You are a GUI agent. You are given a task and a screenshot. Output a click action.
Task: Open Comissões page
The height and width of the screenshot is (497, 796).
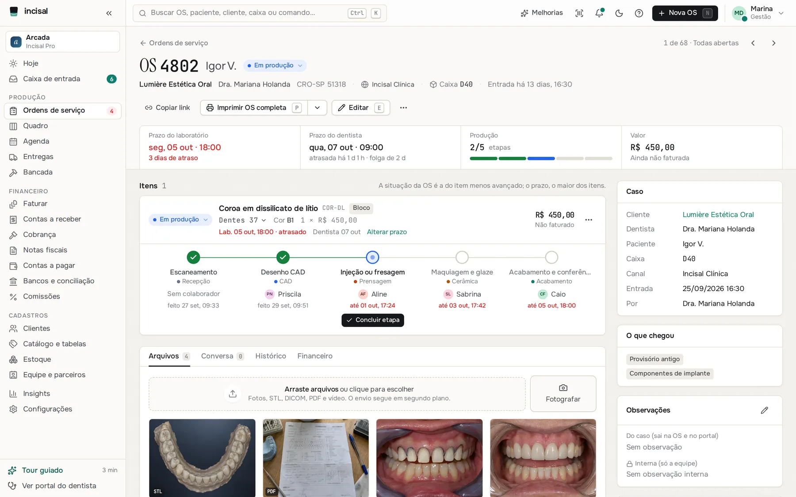[63, 296]
